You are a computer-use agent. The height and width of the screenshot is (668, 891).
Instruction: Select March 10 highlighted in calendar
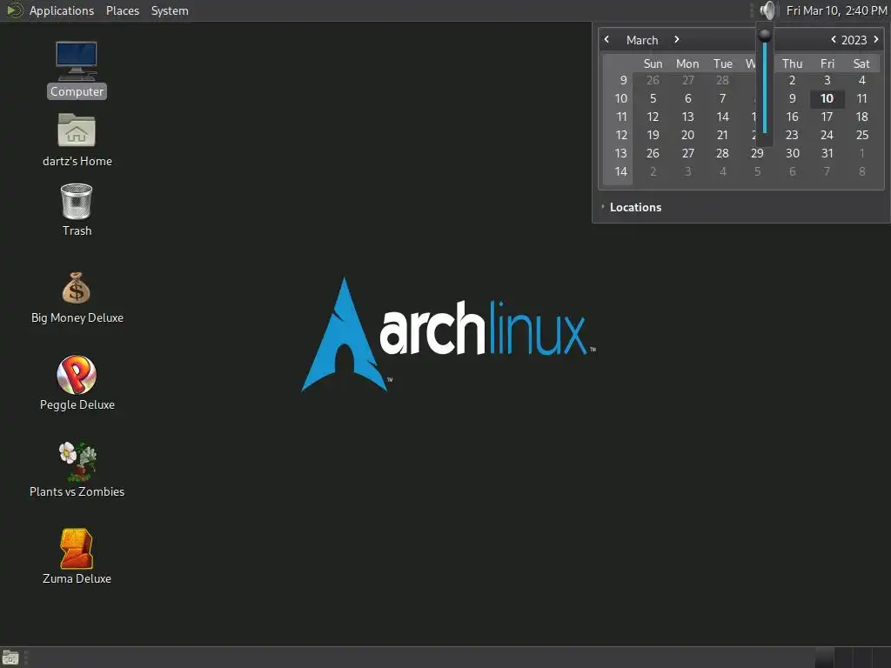(x=827, y=98)
